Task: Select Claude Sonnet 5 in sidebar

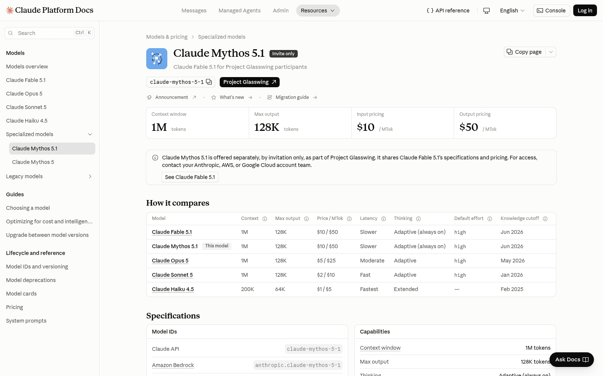Action: [26, 107]
